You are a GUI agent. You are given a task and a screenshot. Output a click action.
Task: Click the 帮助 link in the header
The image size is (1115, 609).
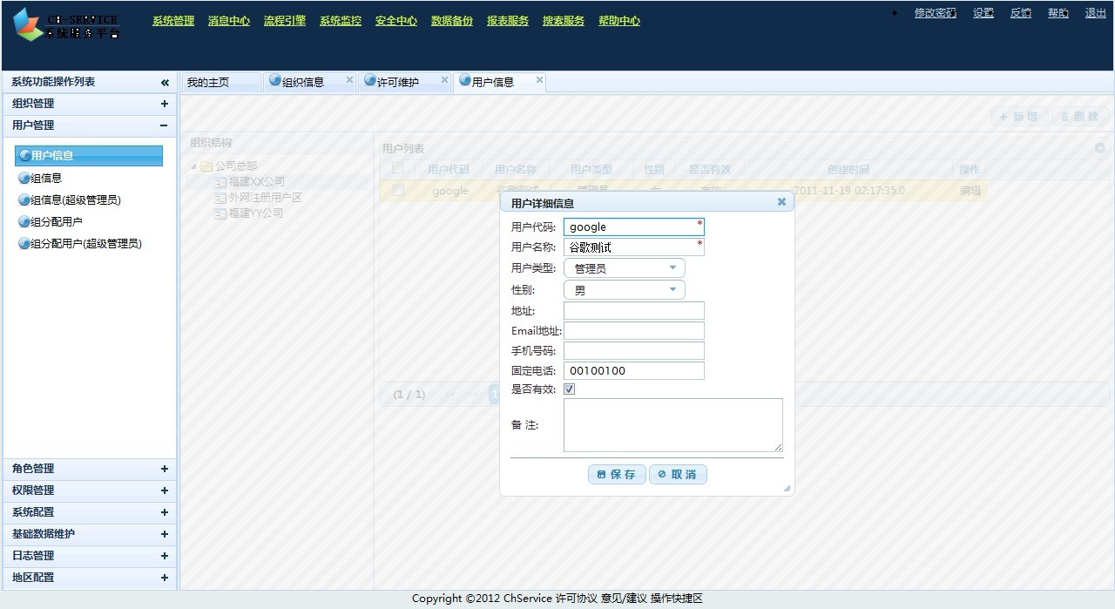coord(1058,13)
